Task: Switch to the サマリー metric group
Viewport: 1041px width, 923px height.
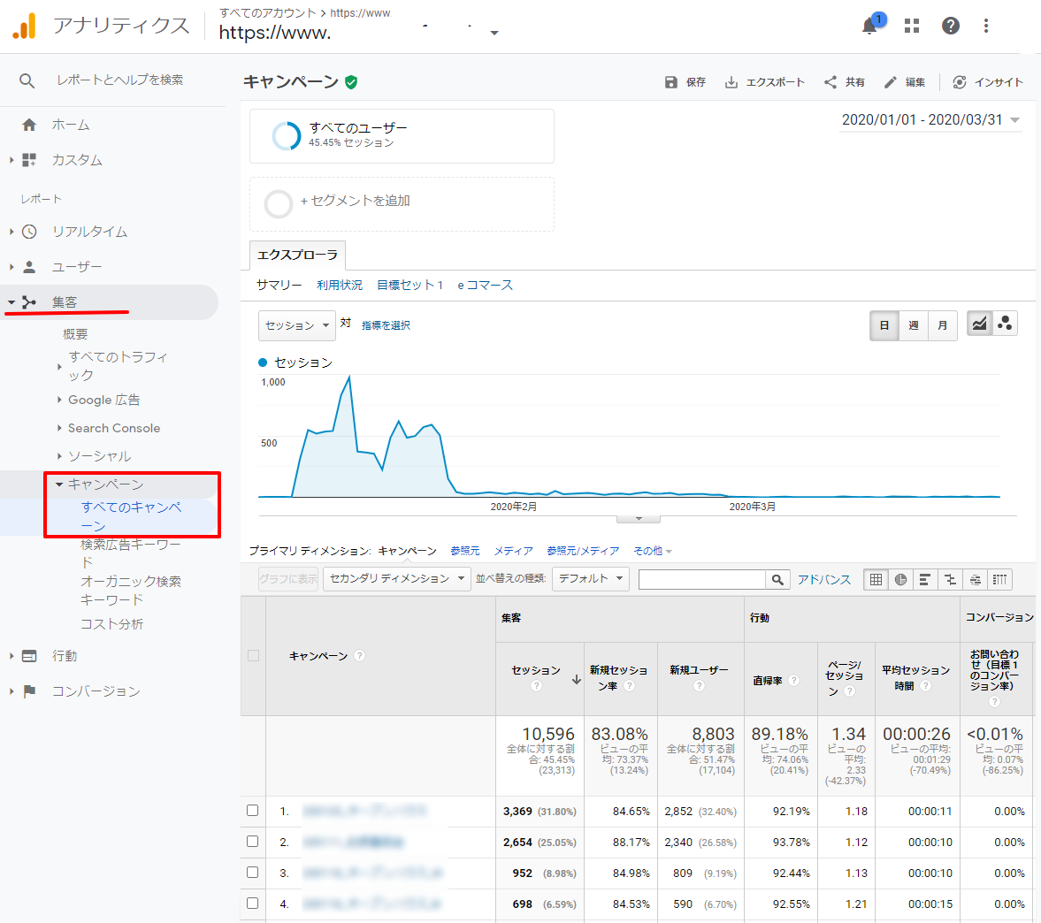Action: (279, 286)
